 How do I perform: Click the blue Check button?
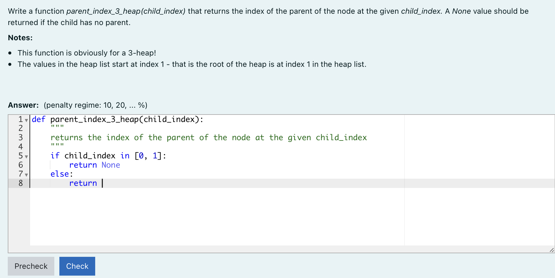77,266
